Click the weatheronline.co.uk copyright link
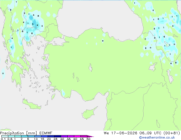Viewport: 181px width, 140px height. point(157,137)
